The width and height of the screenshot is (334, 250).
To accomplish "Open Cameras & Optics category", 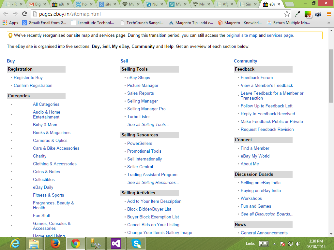I will [50, 141].
